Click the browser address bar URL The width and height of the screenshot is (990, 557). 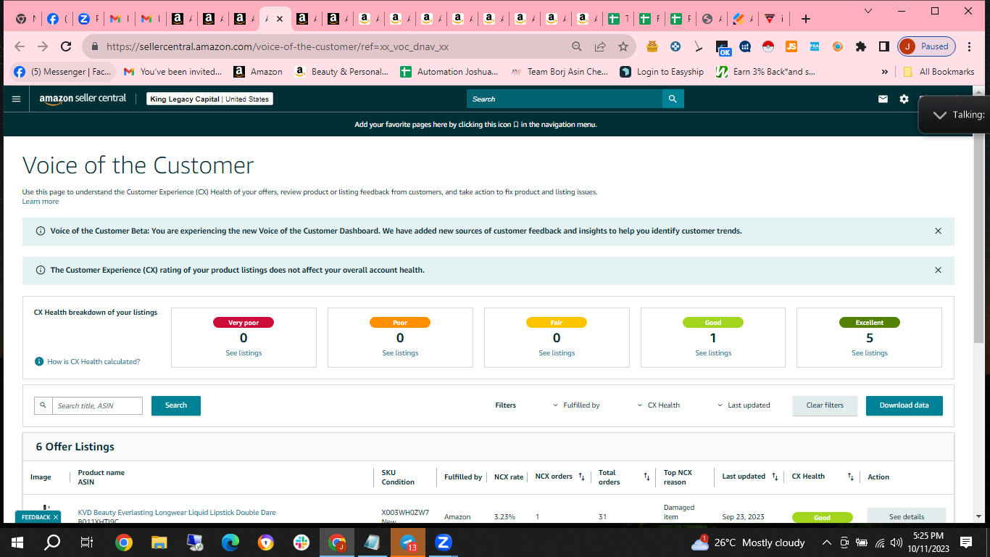(278, 46)
